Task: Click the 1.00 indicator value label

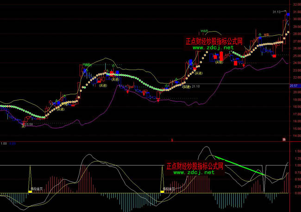Action: pyautogui.click(x=4, y=143)
